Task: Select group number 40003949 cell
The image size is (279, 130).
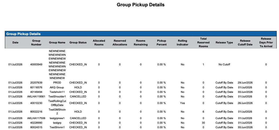Action: click(x=36, y=65)
